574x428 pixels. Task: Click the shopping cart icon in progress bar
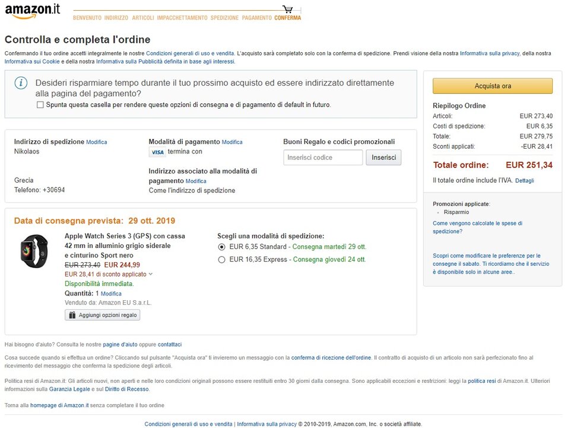tap(288, 10)
